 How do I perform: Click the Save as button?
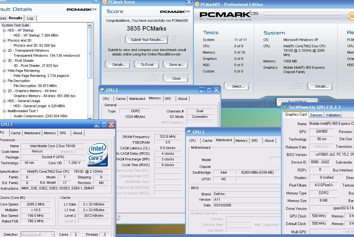coord(177,65)
